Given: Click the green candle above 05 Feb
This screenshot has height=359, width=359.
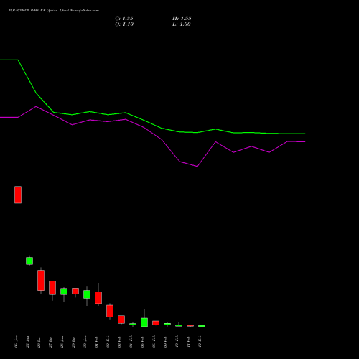Looking at the screenshot, I should point(144,322).
